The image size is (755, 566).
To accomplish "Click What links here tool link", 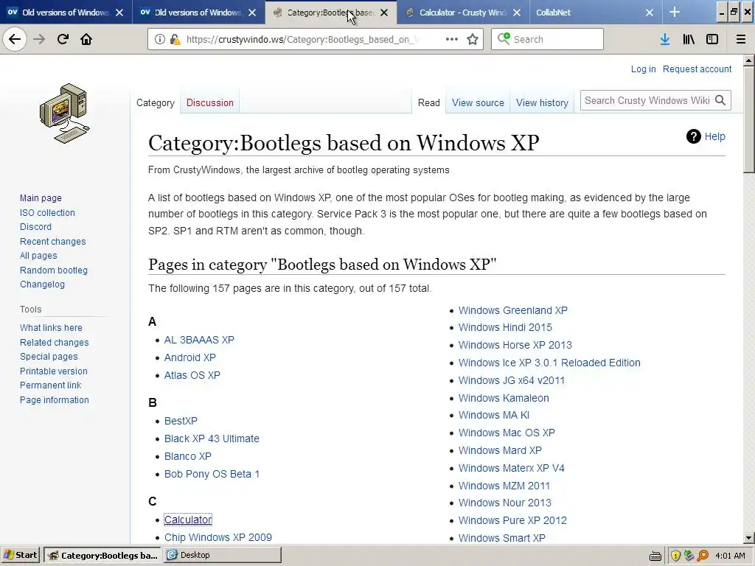I will pyautogui.click(x=51, y=327).
